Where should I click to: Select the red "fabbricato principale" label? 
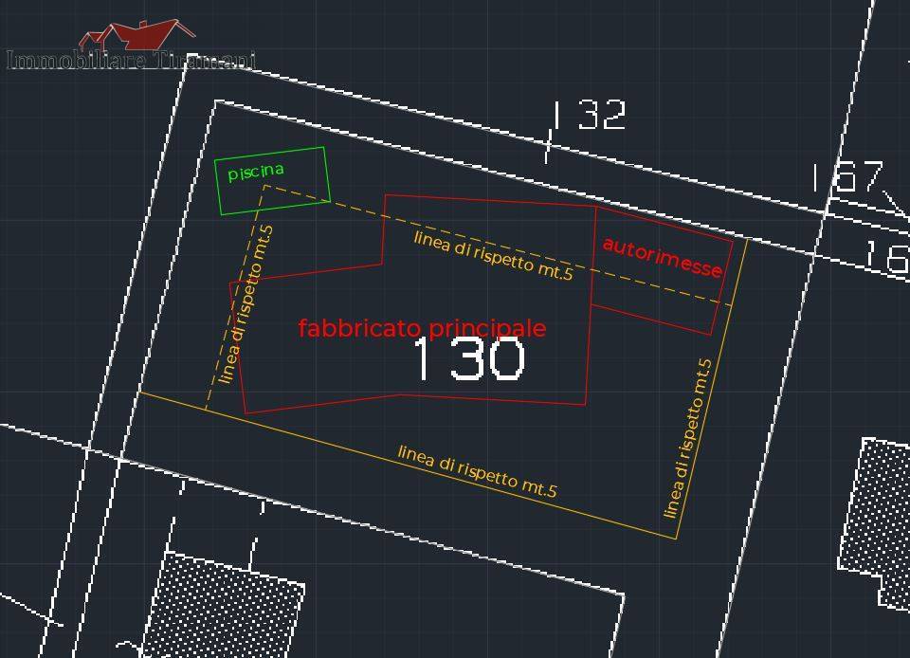click(x=422, y=328)
